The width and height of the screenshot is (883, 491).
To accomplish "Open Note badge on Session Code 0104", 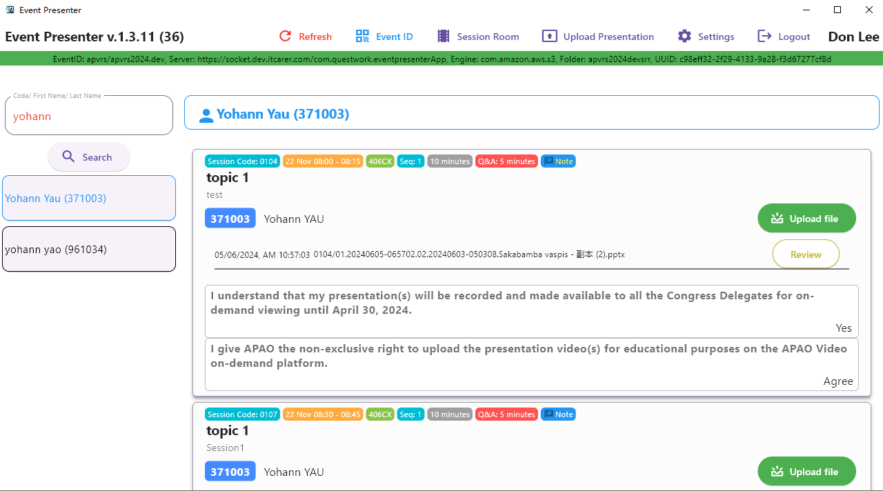I will click(558, 161).
